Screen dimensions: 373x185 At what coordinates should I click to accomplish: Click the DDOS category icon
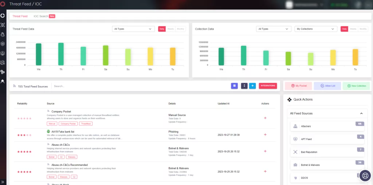[x=295, y=178]
